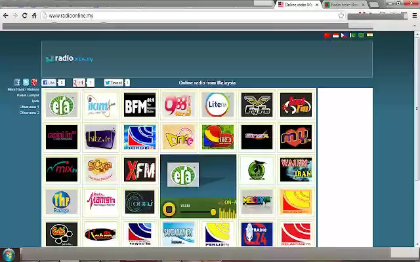Close the Radio from Bangladesh tab
420x262 pixels.
363,5
